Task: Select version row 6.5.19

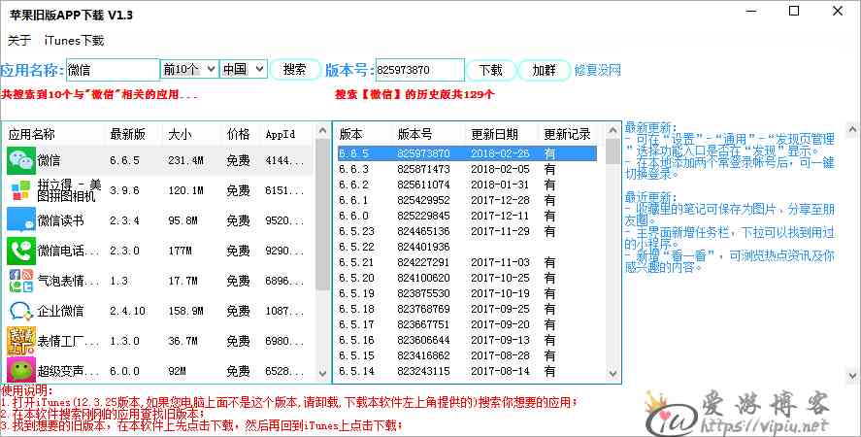Action: pos(467,293)
